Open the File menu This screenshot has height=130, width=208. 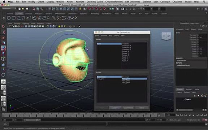[x=17, y=2]
